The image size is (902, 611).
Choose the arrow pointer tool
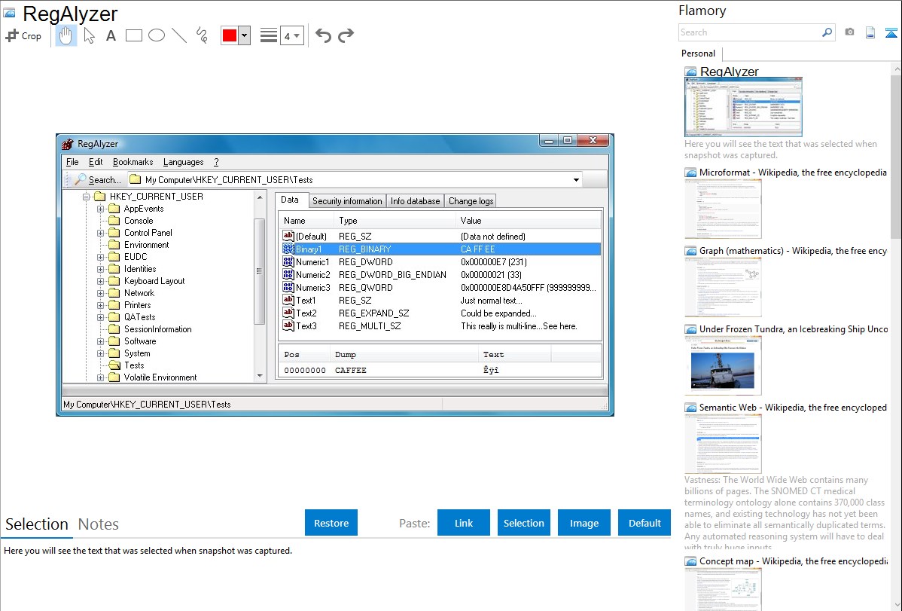click(89, 35)
